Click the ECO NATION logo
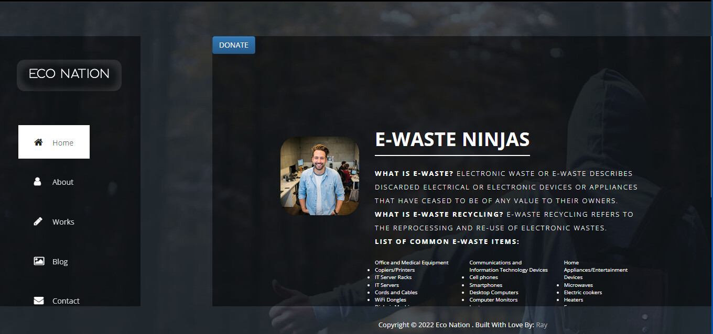713x334 pixels. tap(69, 74)
